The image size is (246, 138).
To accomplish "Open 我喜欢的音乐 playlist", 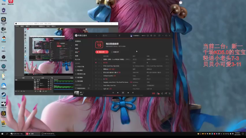I will [81, 88].
